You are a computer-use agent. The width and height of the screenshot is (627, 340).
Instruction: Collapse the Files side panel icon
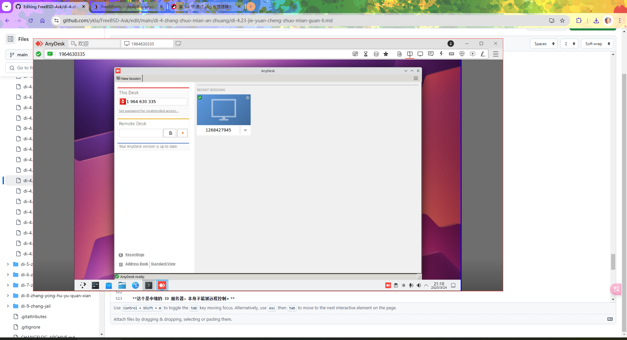[x=10, y=39]
